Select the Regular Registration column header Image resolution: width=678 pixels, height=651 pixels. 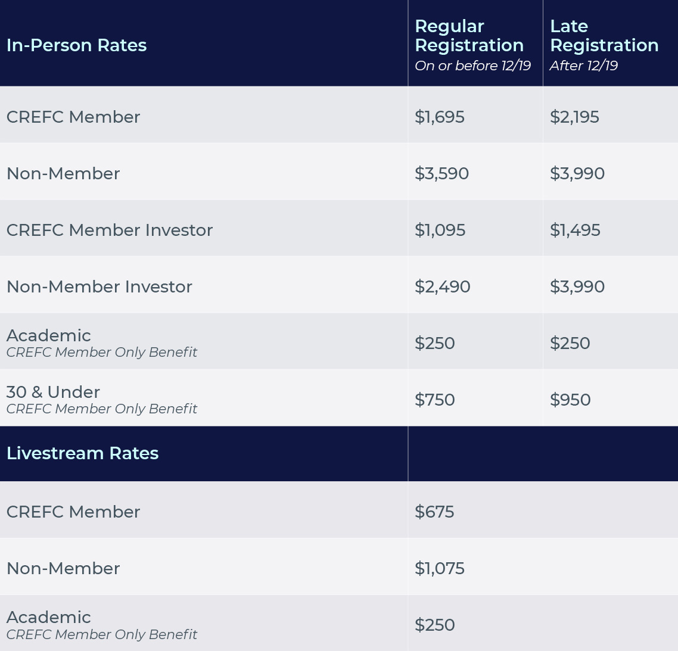pyautogui.click(x=469, y=36)
